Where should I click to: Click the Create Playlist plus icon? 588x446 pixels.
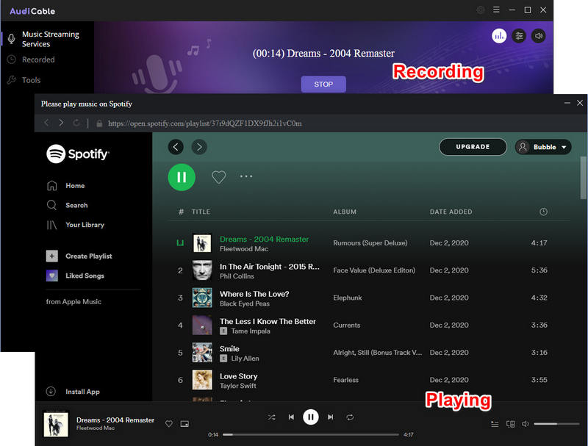coord(51,256)
